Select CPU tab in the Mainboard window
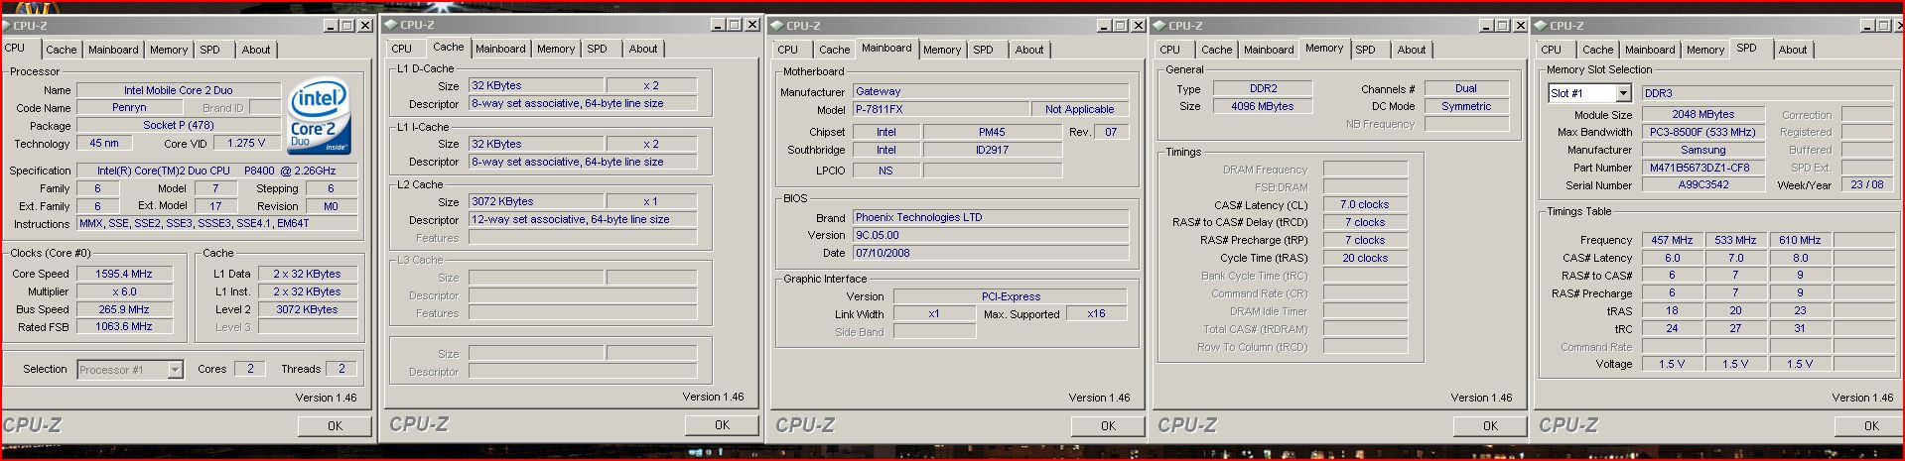The width and height of the screenshot is (1905, 461). pyautogui.click(x=787, y=50)
